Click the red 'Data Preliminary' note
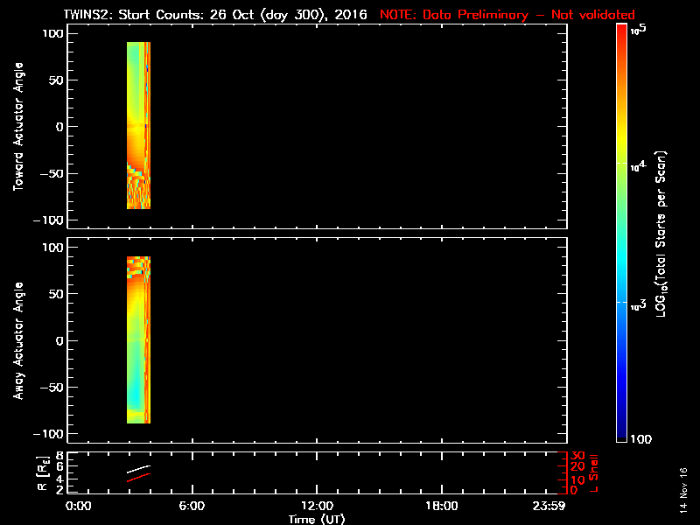 pos(507,15)
